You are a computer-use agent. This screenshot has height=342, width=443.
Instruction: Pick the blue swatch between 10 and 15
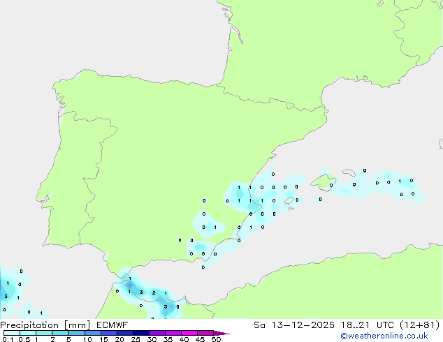[93, 333]
